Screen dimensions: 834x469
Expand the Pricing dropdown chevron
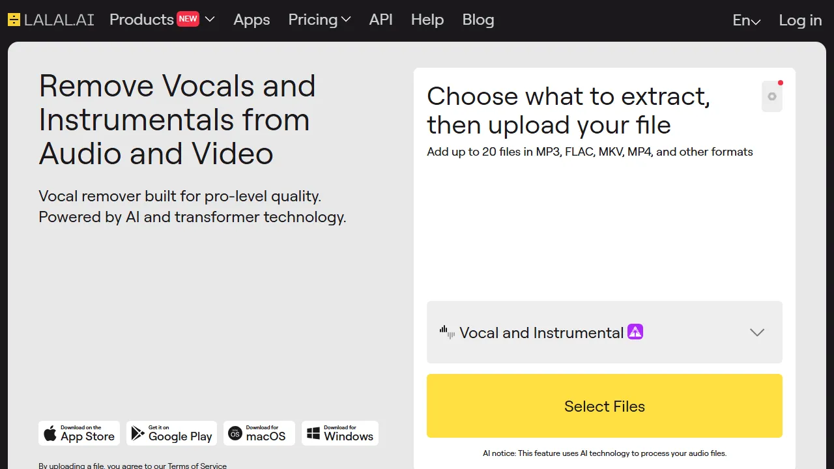click(346, 20)
